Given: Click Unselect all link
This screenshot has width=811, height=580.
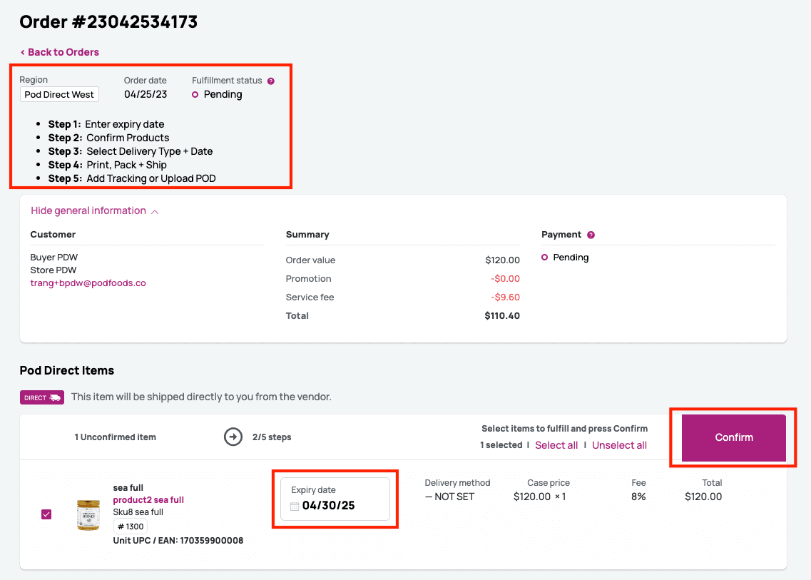Looking at the screenshot, I should (x=619, y=445).
